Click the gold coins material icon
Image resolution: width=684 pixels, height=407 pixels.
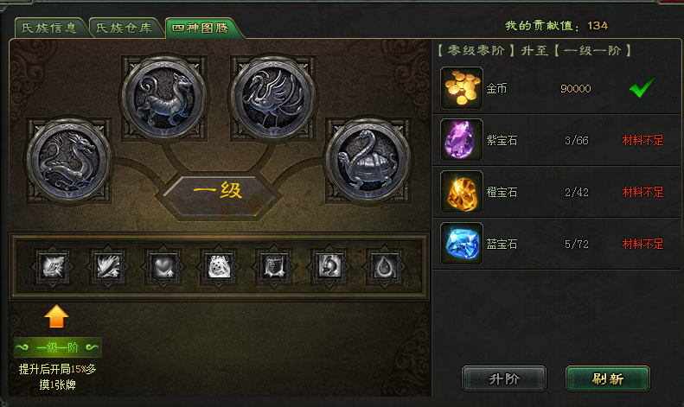(x=462, y=88)
